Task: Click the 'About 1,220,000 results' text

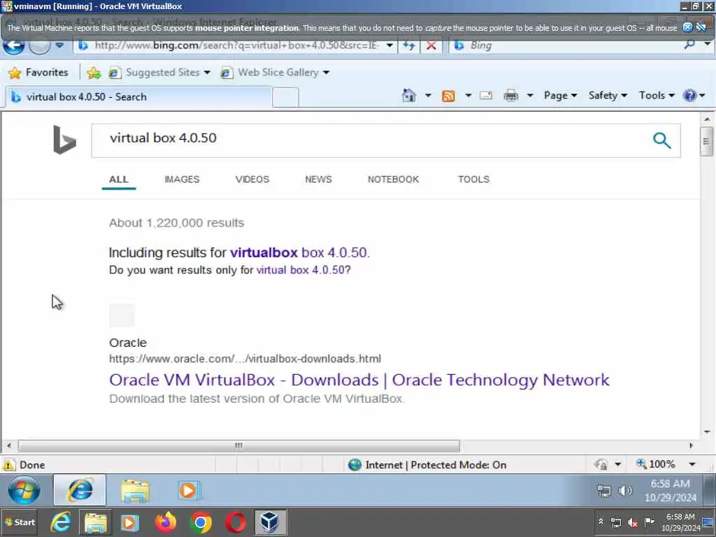Action: [176, 223]
